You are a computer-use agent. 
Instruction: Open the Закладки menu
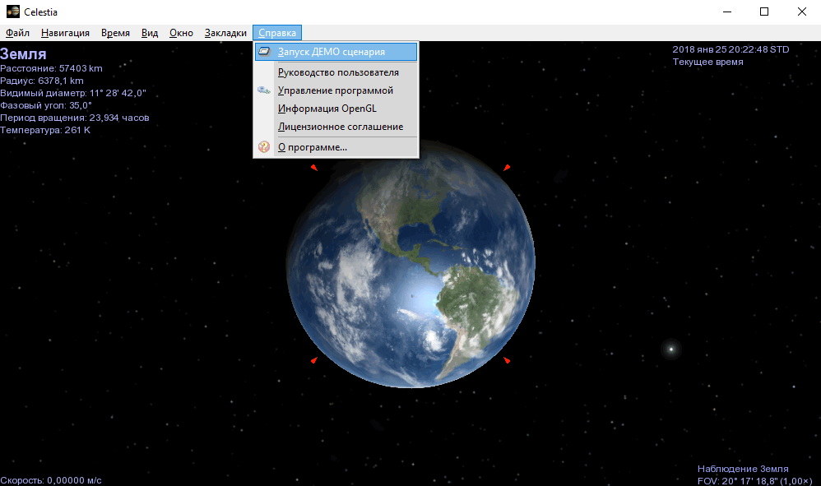(225, 33)
